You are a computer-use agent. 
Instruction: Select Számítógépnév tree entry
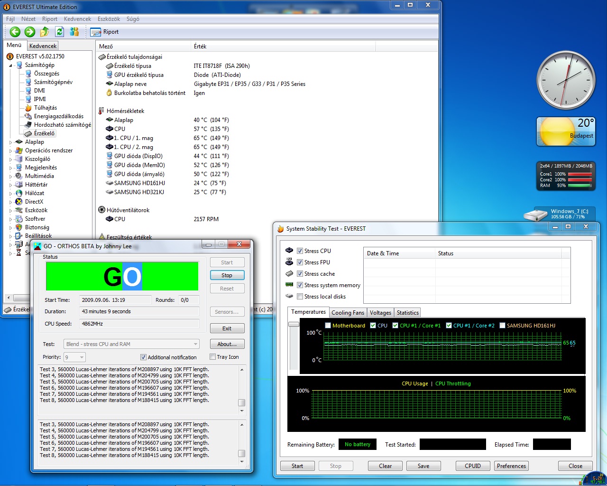(x=53, y=82)
